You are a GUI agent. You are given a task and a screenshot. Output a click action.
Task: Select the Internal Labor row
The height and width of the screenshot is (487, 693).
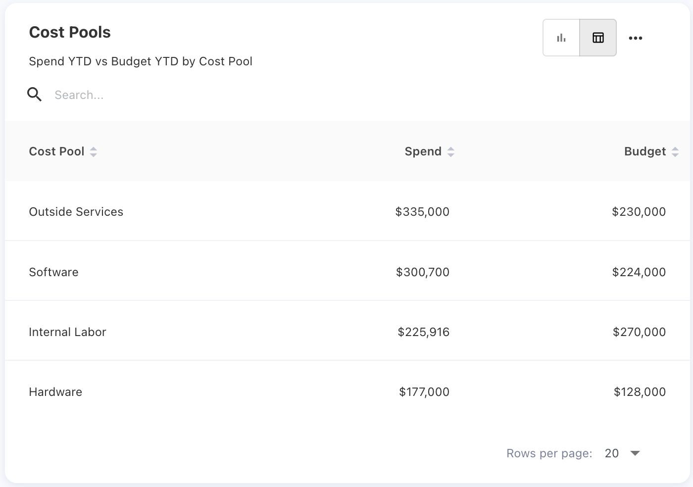click(67, 332)
